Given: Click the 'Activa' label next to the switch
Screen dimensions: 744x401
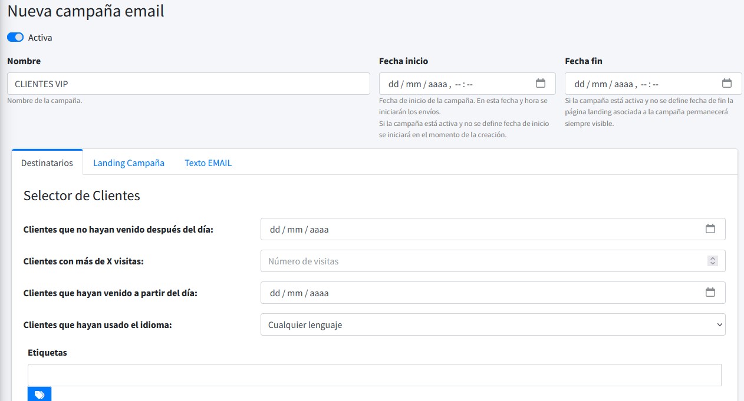Looking at the screenshot, I should [x=40, y=38].
